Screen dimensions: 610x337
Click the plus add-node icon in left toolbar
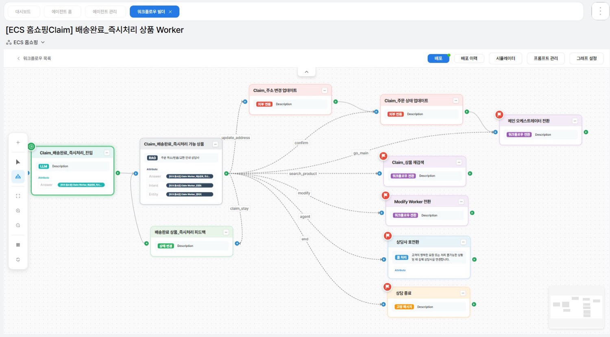coord(18,143)
